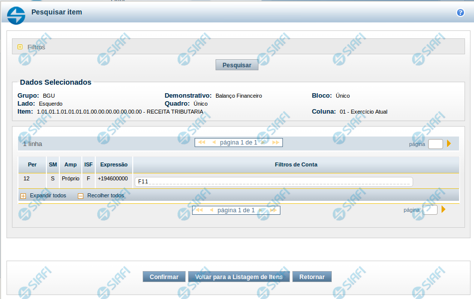Image resolution: width=474 pixels, height=299 pixels.
Task: Click the SIAFI logo icon
Action: [16, 15]
